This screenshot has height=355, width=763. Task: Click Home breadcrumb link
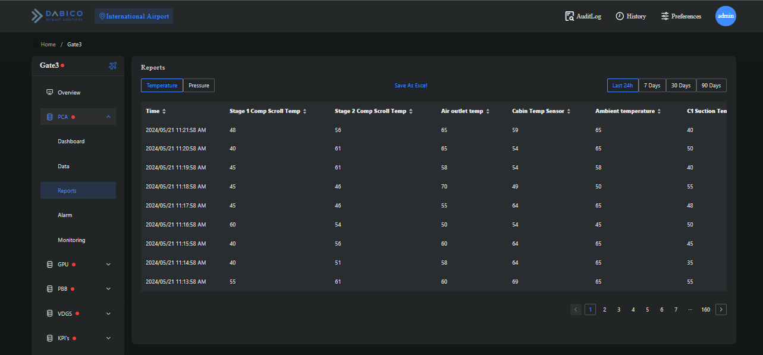48,45
